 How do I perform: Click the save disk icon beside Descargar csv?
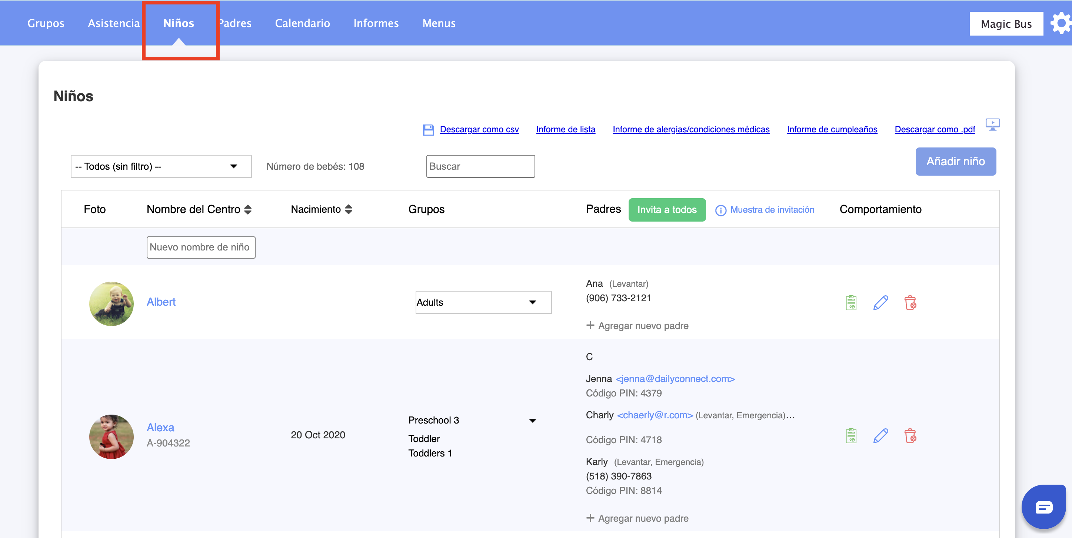pyautogui.click(x=428, y=130)
